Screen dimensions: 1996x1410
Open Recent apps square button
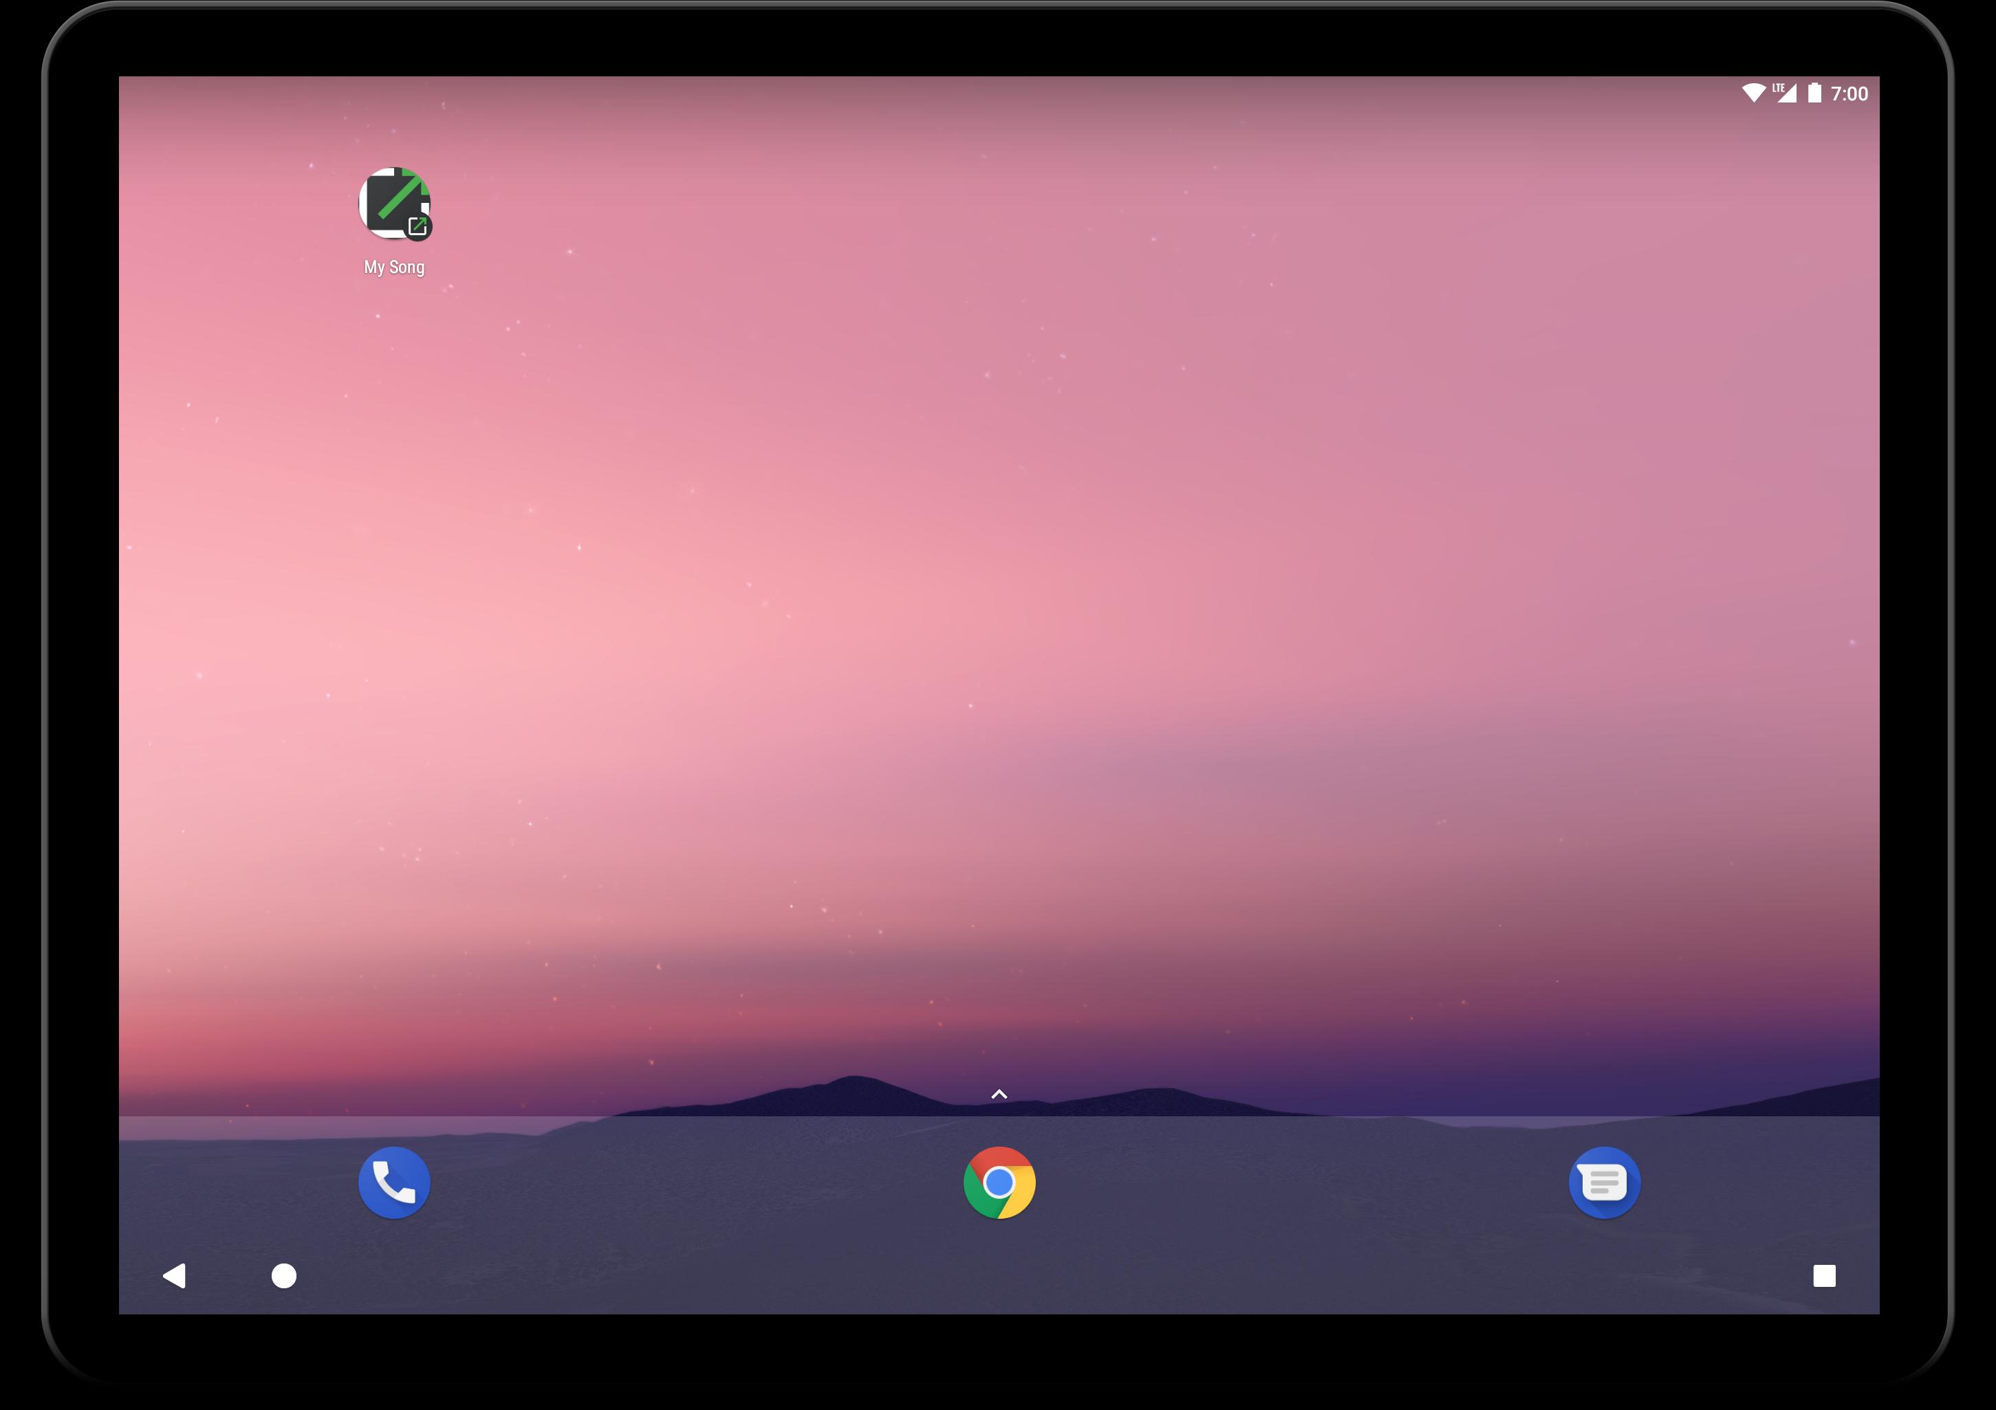pos(1824,1275)
